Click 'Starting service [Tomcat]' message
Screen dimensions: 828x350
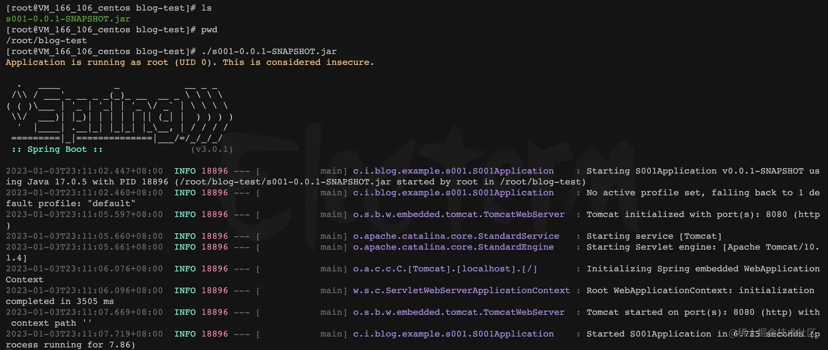(654, 236)
